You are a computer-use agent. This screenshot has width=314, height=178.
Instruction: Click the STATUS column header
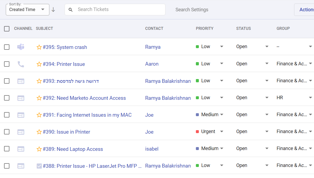pos(244,28)
